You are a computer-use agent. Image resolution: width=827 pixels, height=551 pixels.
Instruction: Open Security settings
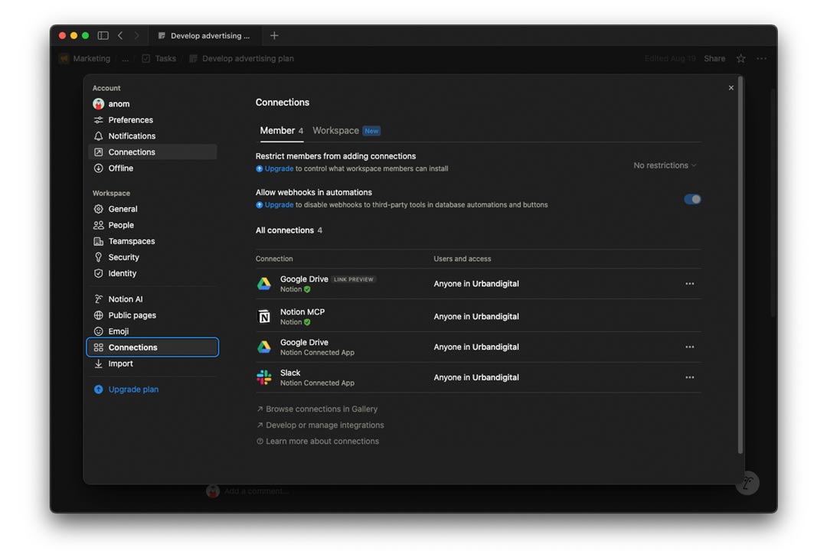pos(152,257)
